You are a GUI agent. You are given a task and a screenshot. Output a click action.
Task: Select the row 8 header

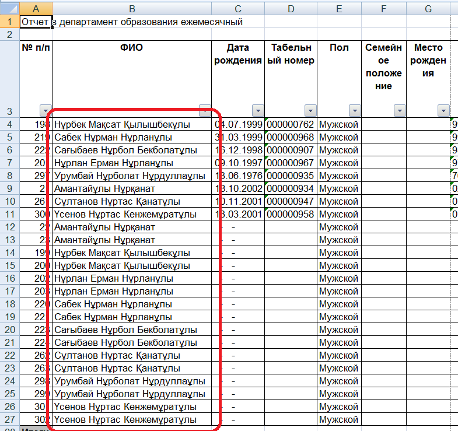click(9, 176)
